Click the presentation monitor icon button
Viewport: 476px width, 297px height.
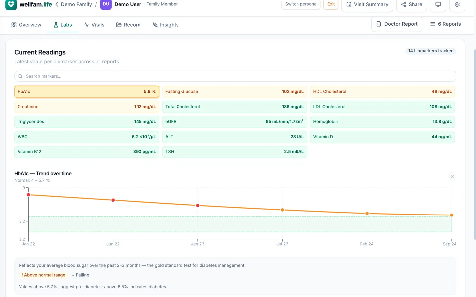pos(438,5)
